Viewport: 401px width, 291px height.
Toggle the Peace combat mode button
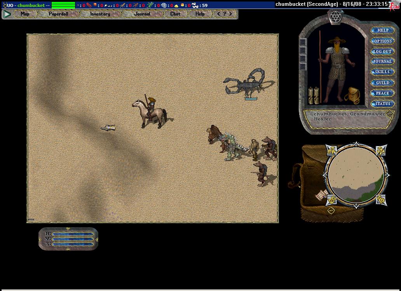(382, 93)
